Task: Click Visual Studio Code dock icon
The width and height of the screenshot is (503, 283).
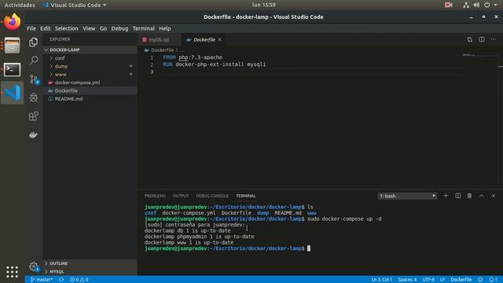Action: (x=13, y=93)
